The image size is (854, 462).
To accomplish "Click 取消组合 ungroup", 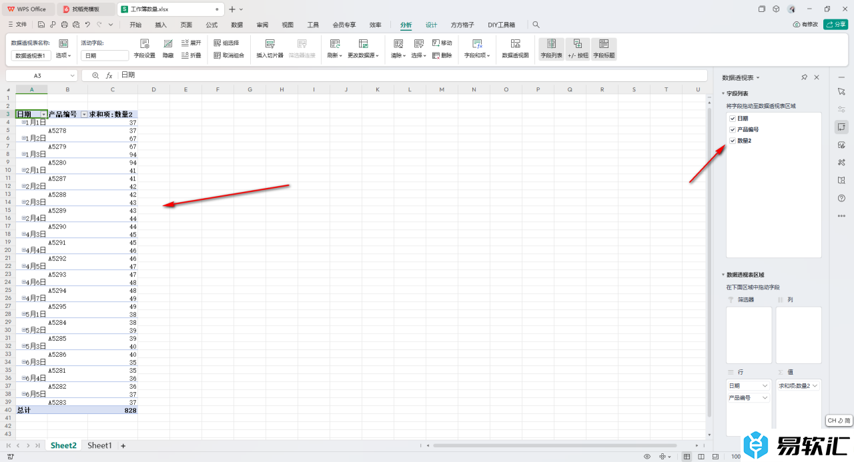I will tap(229, 55).
